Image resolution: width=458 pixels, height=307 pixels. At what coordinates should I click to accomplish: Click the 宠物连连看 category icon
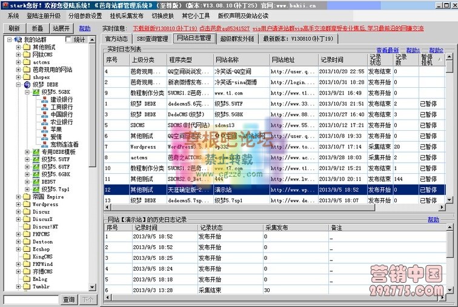tap(44, 145)
